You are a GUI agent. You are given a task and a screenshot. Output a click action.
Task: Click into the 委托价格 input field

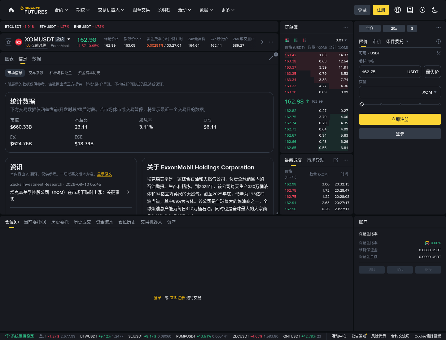tap(390, 72)
